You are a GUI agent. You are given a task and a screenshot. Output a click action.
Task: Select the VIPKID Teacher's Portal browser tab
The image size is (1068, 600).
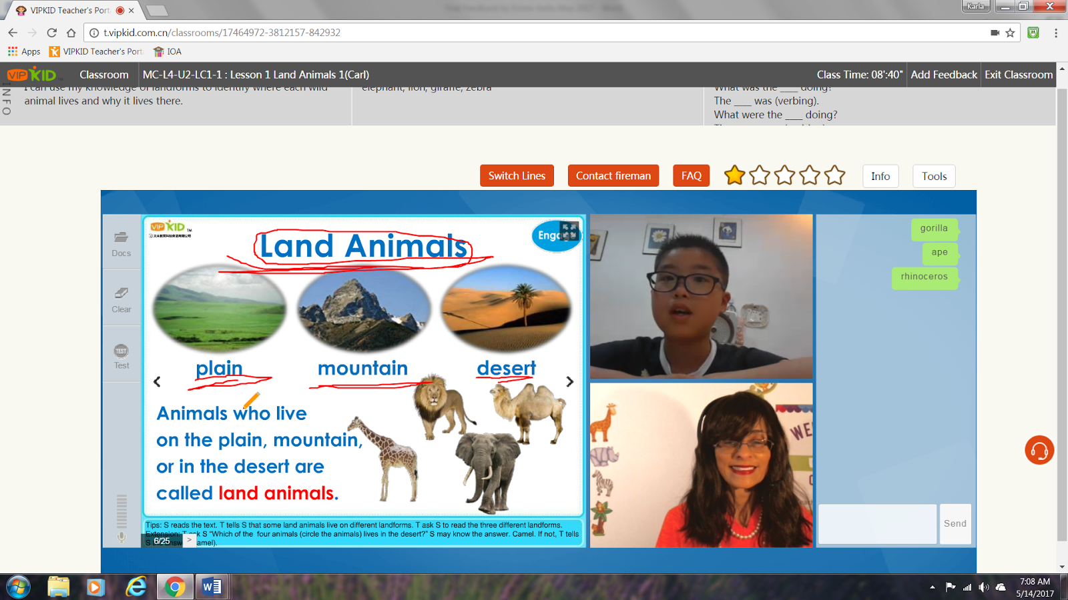[70, 11]
